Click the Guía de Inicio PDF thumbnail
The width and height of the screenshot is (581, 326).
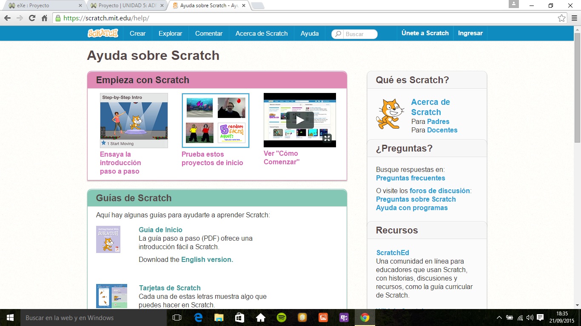[108, 239]
